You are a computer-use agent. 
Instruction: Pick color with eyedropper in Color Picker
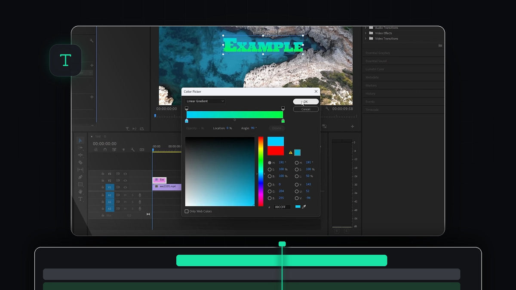point(304,207)
